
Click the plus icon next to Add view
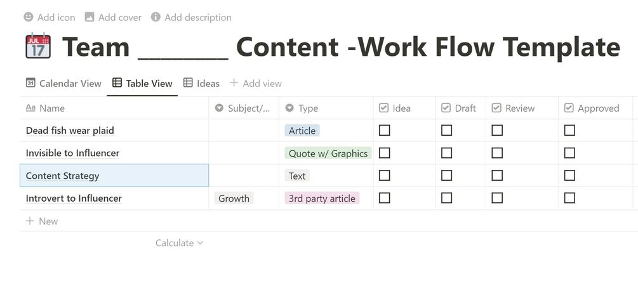[x=234, y=83]
